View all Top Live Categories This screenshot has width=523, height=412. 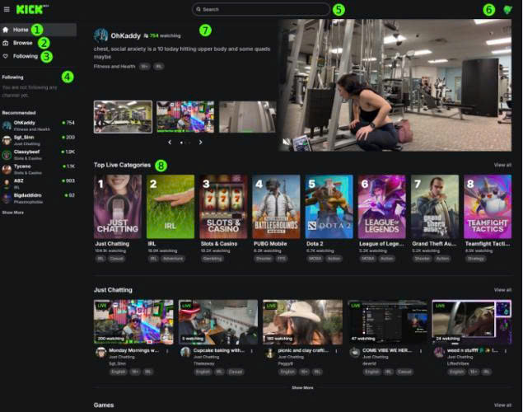(502, 165)
